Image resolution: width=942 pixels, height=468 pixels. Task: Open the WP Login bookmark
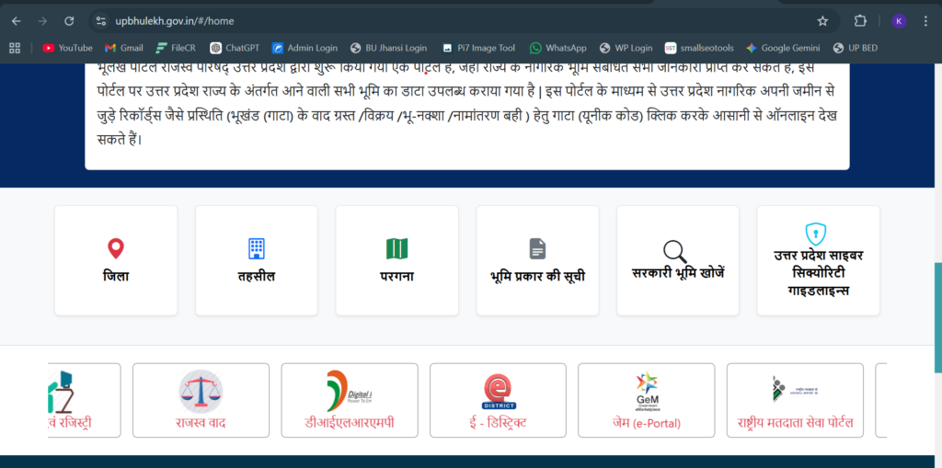click(626, 48)
